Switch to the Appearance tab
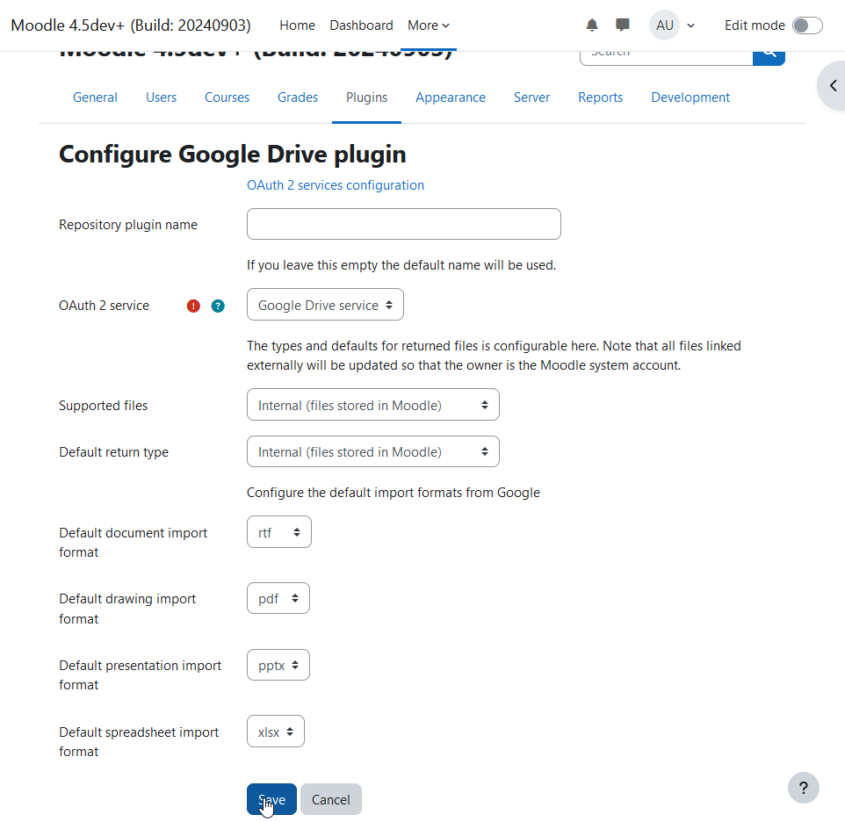 point(451,97)
